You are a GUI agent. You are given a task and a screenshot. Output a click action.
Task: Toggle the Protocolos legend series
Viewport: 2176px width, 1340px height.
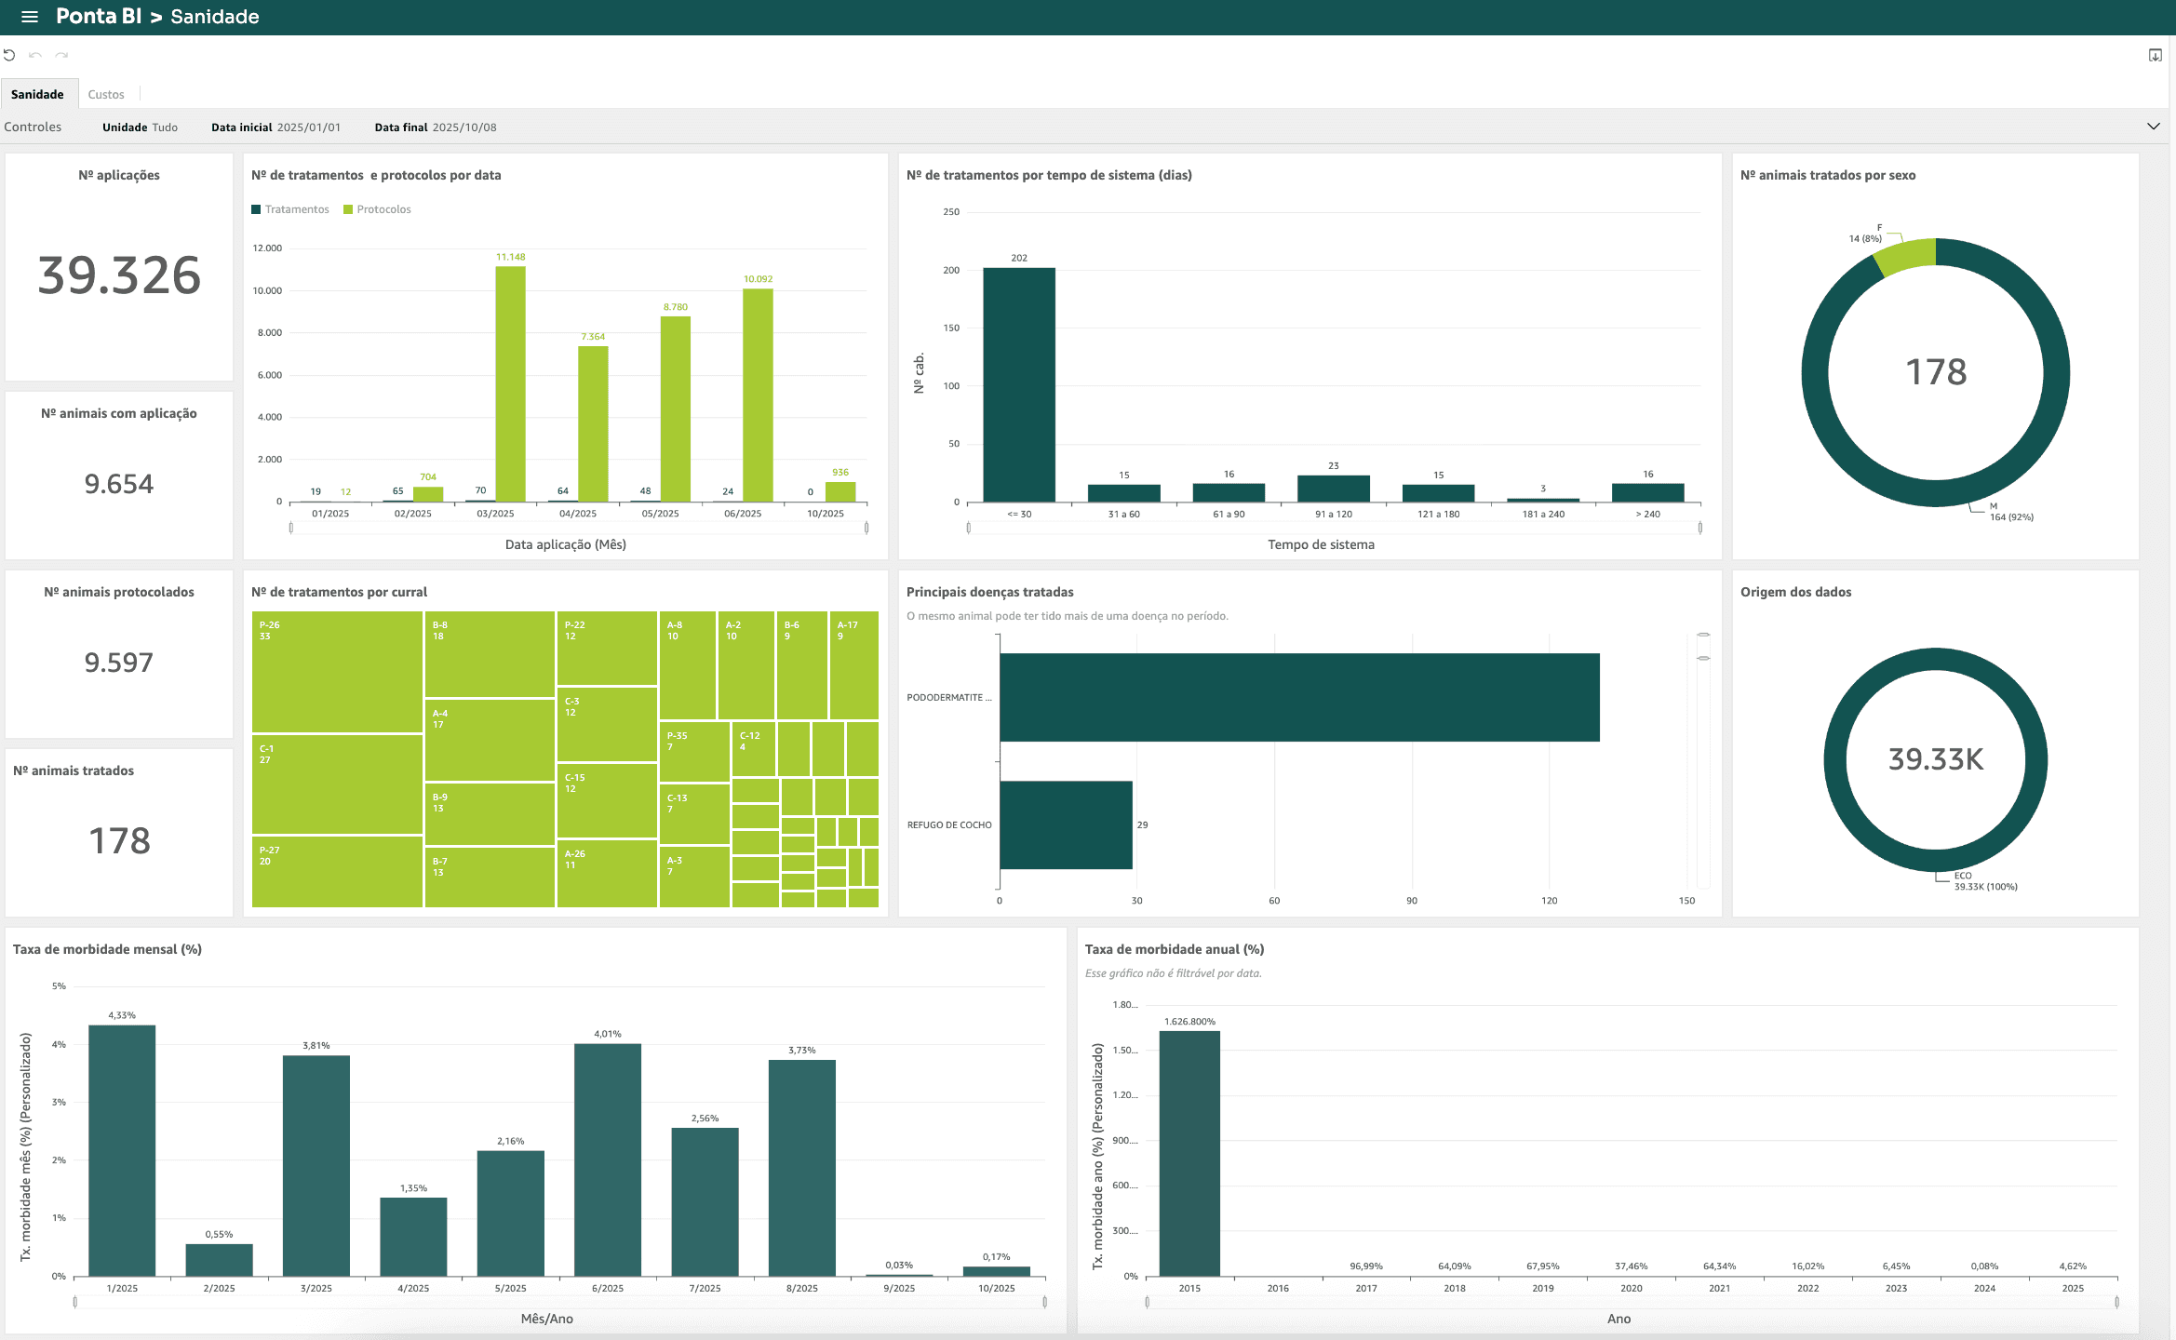(x=377, y=209)
